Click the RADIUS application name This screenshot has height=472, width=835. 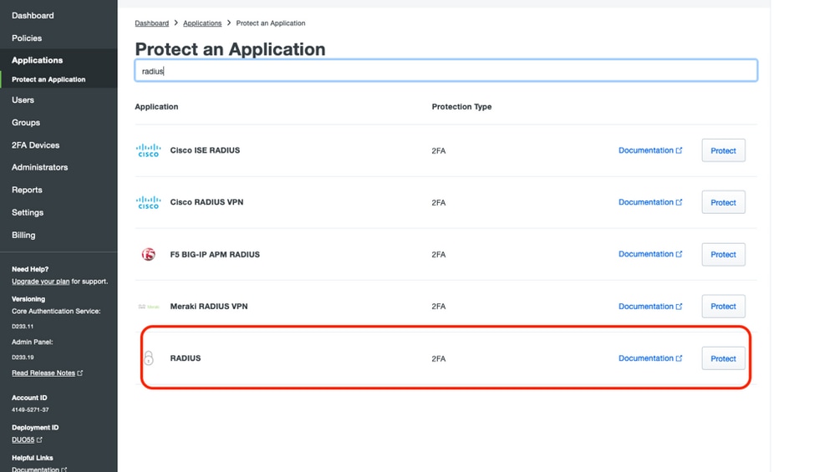(x=186, y=358)
